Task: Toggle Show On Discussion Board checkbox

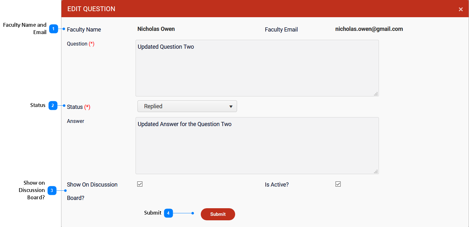Action: pyautogui.click(x=140, y=184)
